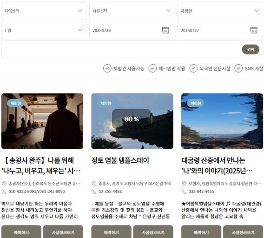This screenshot has height=238, width=264.
Task: Open the 정토 염불 템플스테이 roof thumbnail
Action: pos(132,121)
